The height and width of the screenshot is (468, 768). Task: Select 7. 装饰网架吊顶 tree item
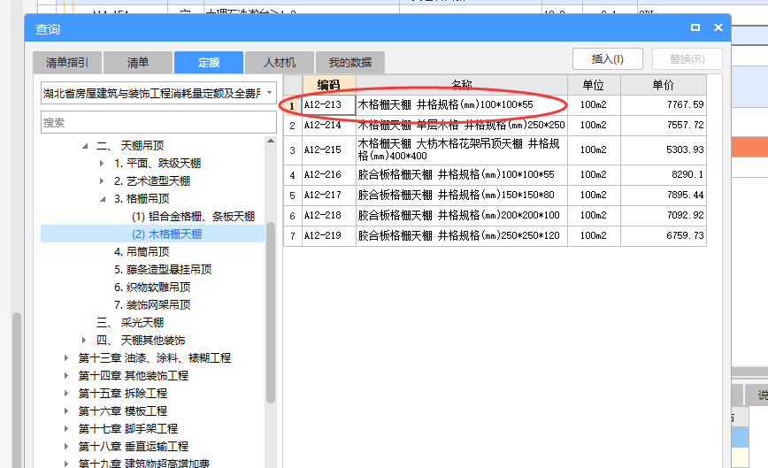[152, 304]
